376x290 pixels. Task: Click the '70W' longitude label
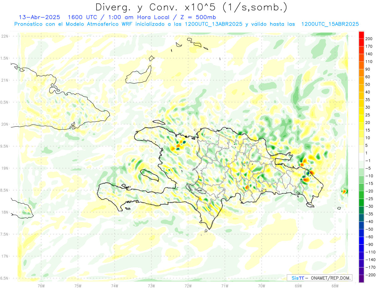click(x=261, y=286)
